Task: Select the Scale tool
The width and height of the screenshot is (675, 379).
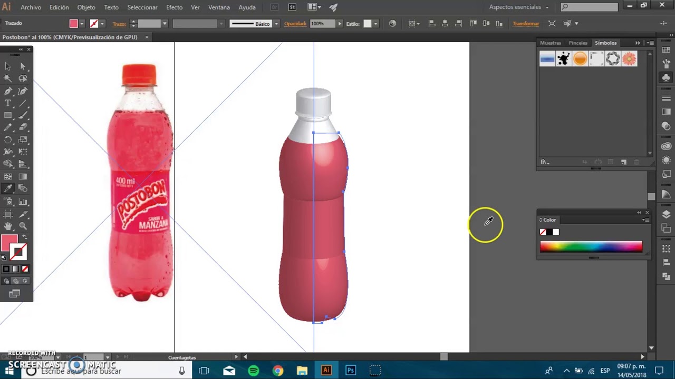Action: (23, 140)
